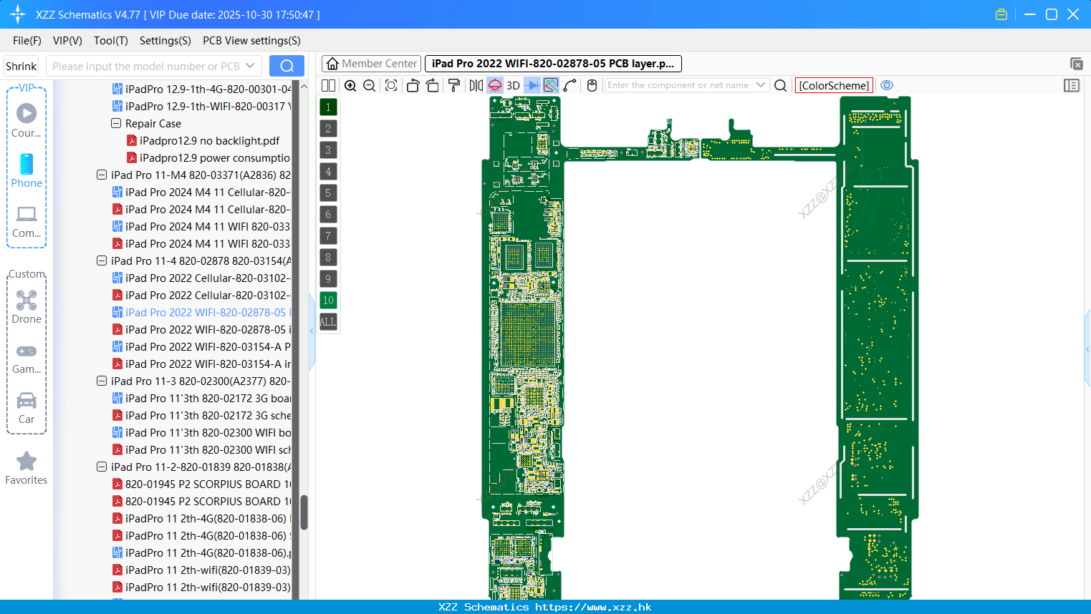This screenshot has width=1091, height=614.
Task: Collapse iPad Pro 11-2-820-01839 folder
Action: coord(102,467)
